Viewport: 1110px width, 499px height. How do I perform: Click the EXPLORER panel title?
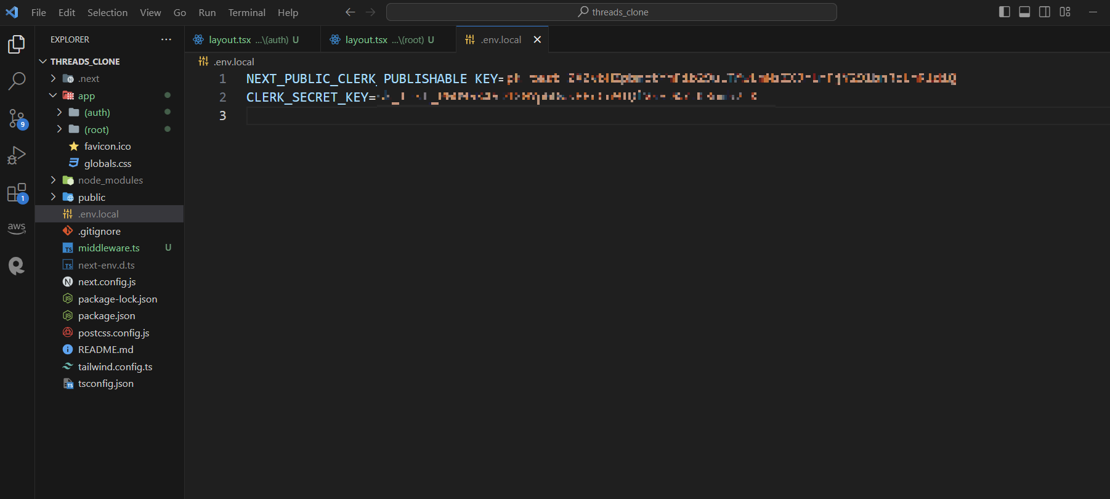pyautogui.click(x=70, y=39)
